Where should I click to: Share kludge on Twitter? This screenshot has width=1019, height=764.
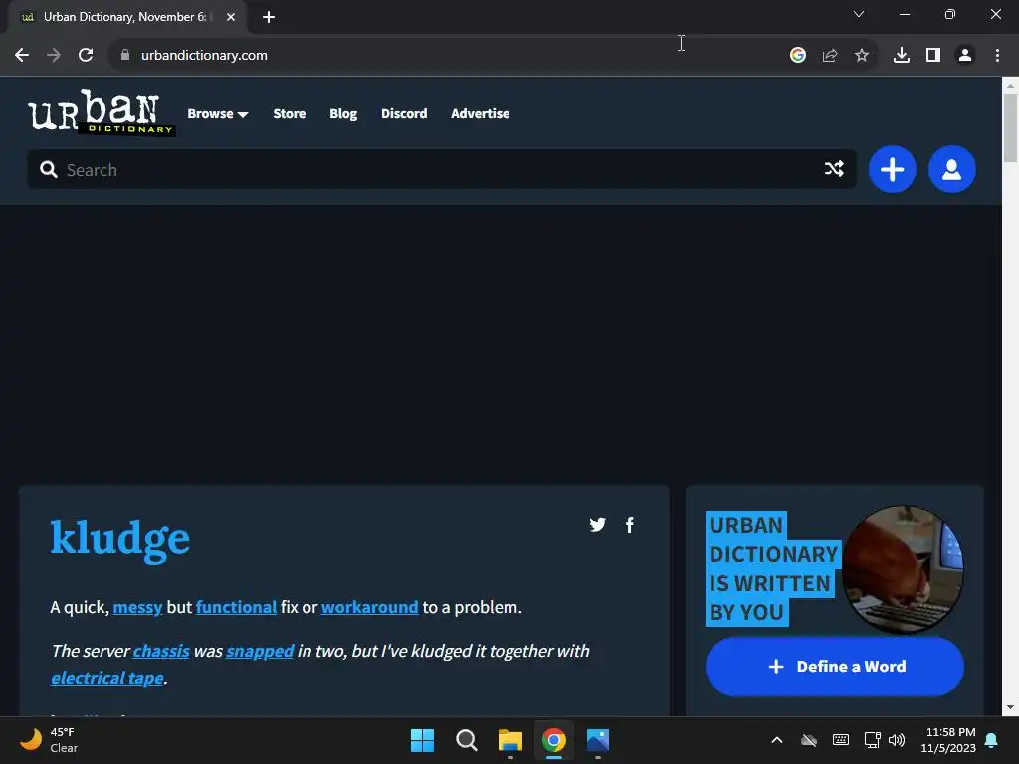(x=598, y=525)
